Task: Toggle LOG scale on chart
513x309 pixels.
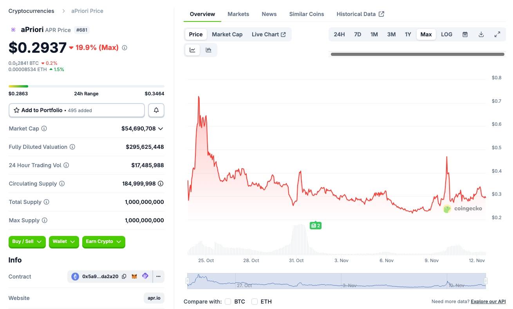Action: pyautogui.click(x=446, y=34)
